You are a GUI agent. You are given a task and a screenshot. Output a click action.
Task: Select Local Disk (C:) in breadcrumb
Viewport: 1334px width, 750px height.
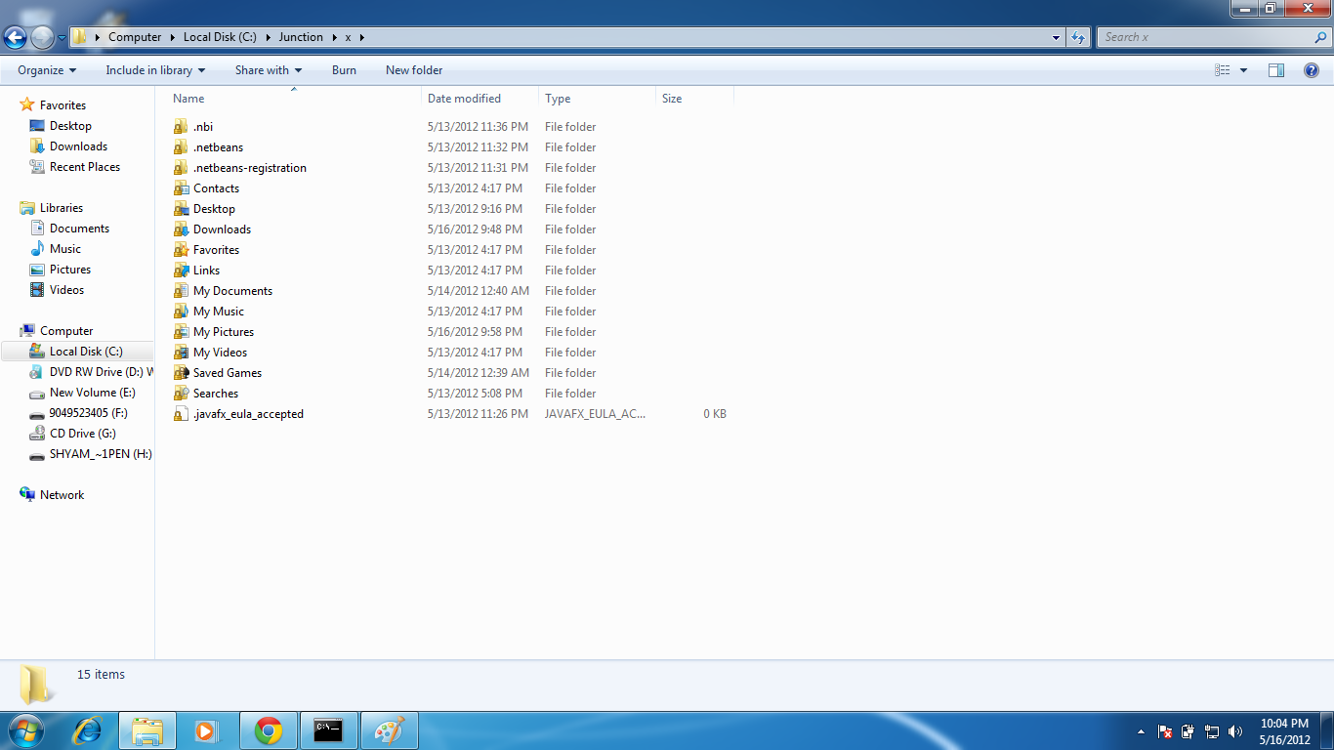[220, 37]
